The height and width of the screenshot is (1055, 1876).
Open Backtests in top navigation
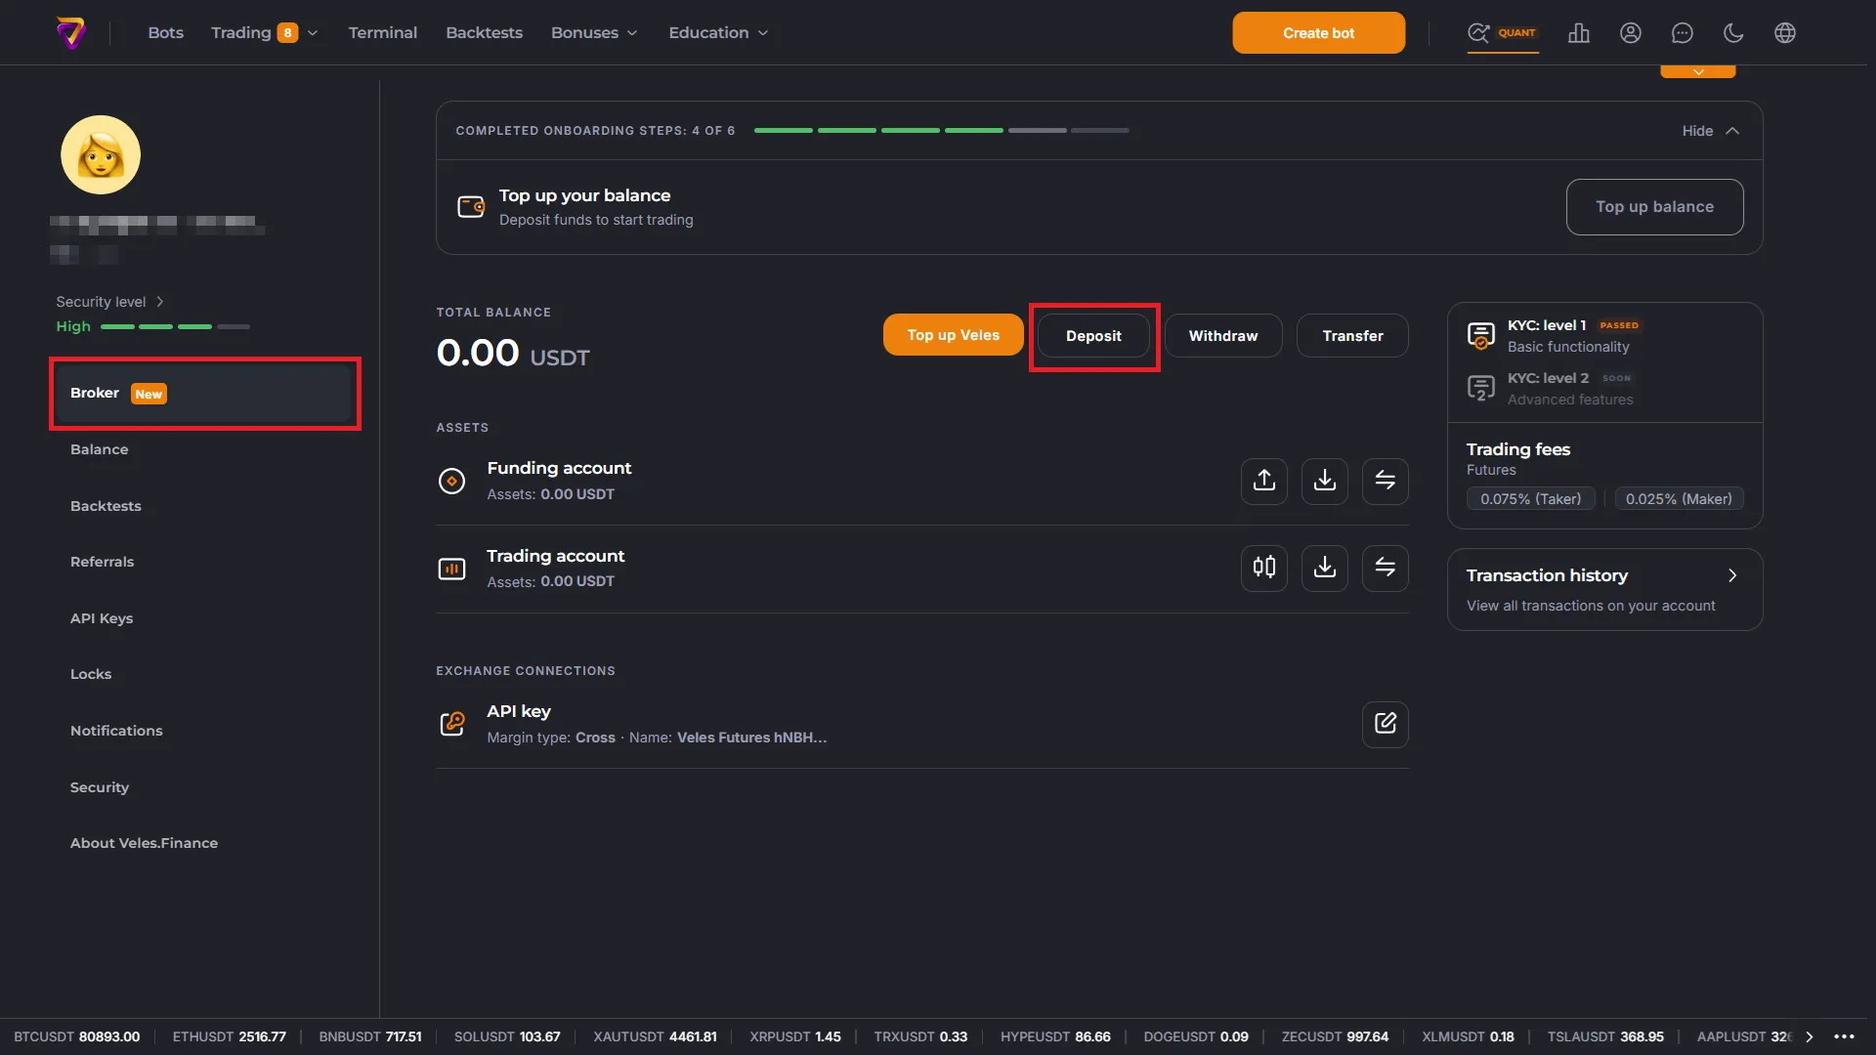484,33
